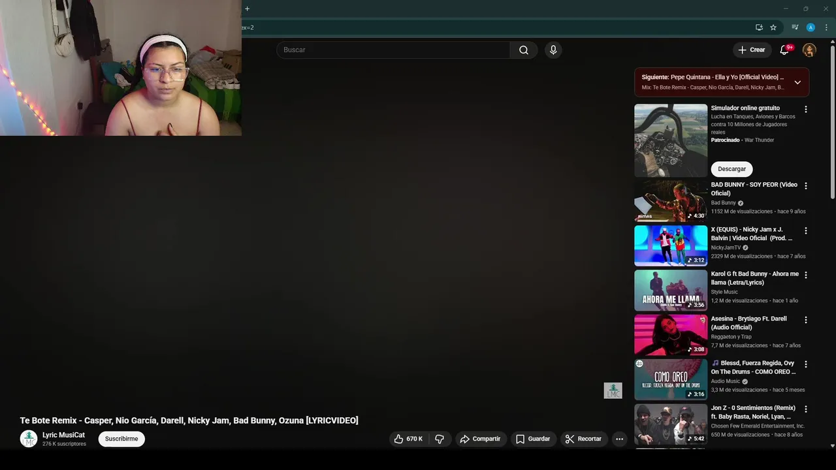Open the notifications bell
The height and width of the screenshot is (470, 836).
[x=785, y=50]
